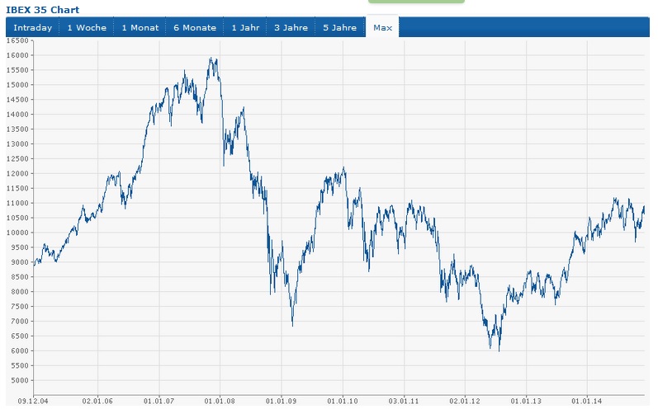This screenshot has width=658, height=409.
Task: Select the Max time range tab
Action: 382,28
